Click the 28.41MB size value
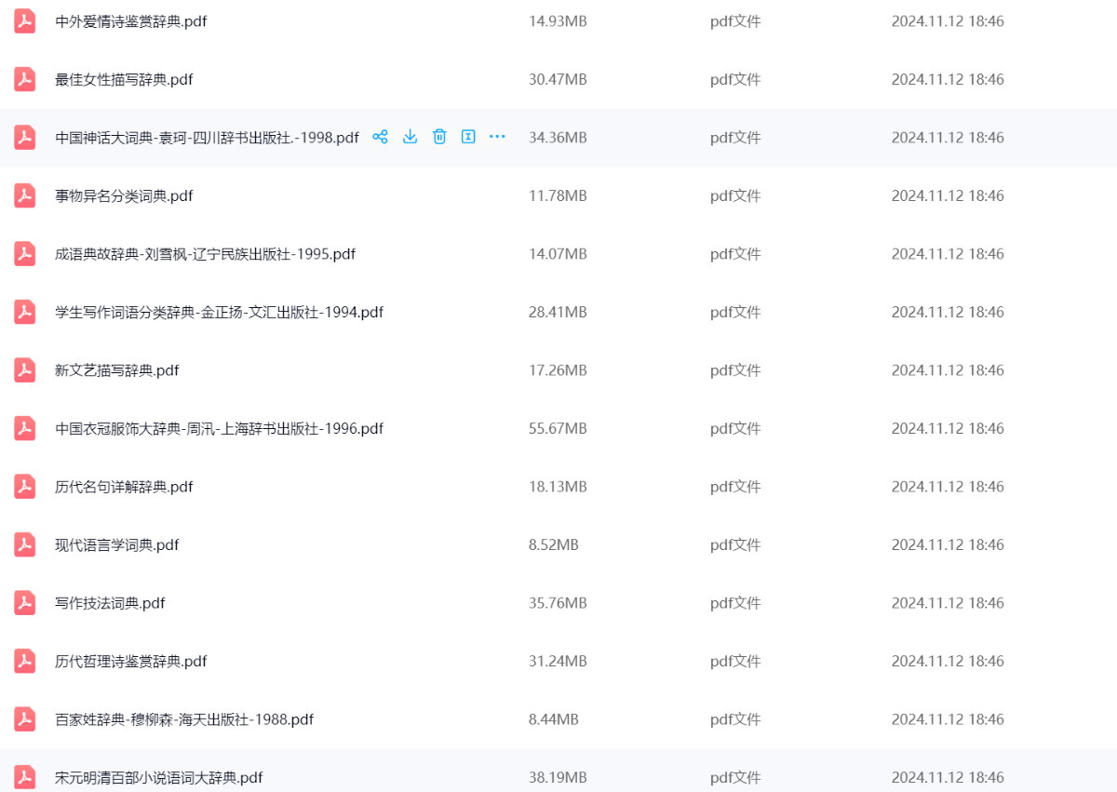This screenshot has height=792, width=1117. (x=558, y=313)
